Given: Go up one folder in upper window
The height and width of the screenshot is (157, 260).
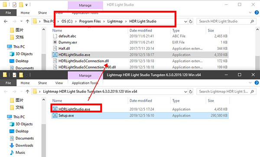Looking at the screenshot, I should [x=28, y=21].
